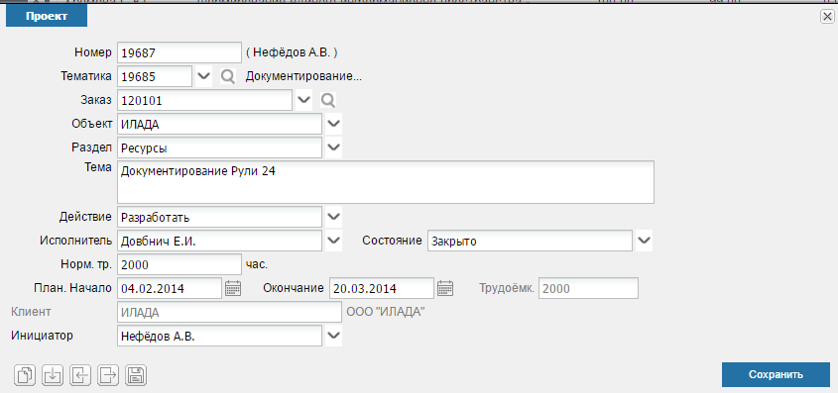Open search magnifier next to Заказ
This screenshot has height=393, width=838.
pos(327,100)
